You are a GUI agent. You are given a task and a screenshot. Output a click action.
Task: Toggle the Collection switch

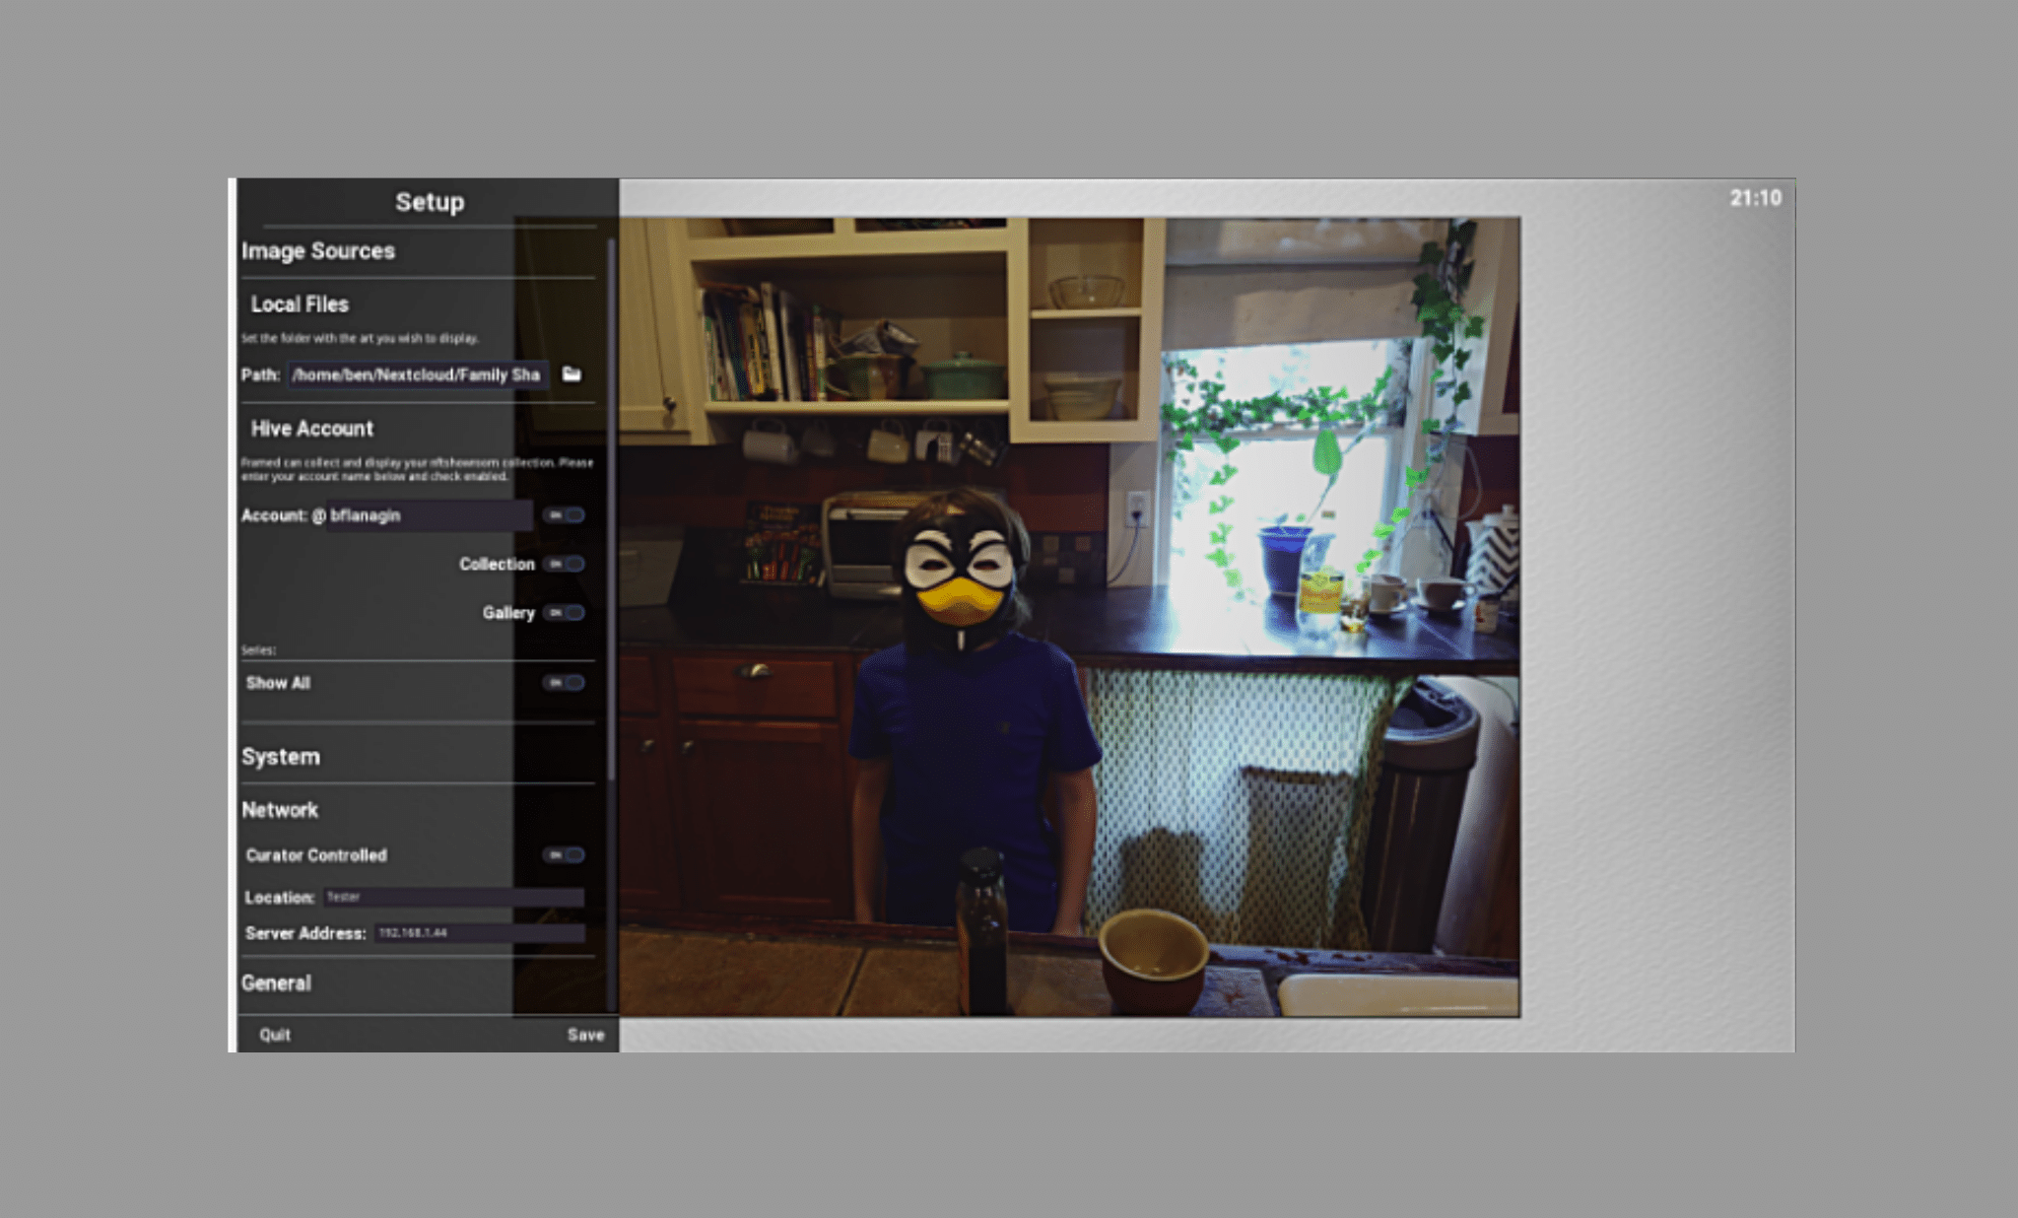tap(565, 564)
